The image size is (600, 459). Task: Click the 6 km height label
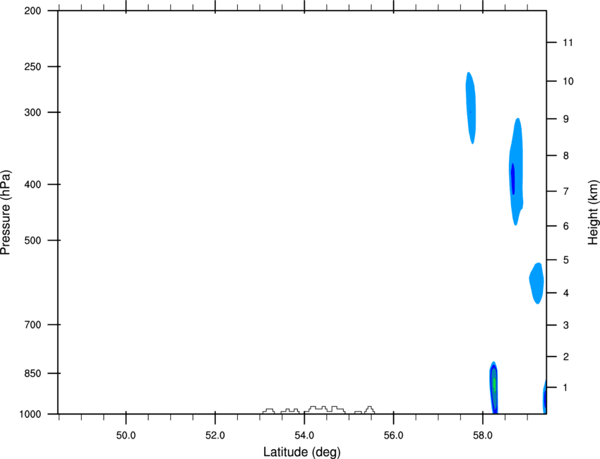tap(566, 226)
